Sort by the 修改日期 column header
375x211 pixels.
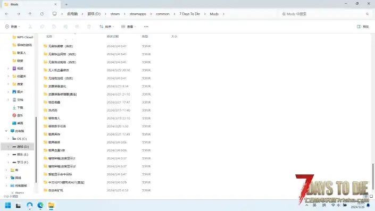pyautogui.click(x=113, y=37)
